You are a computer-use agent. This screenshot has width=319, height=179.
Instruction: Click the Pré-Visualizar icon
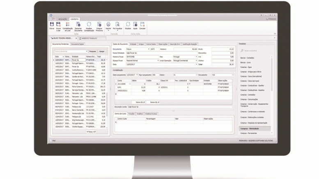[117, 24]
